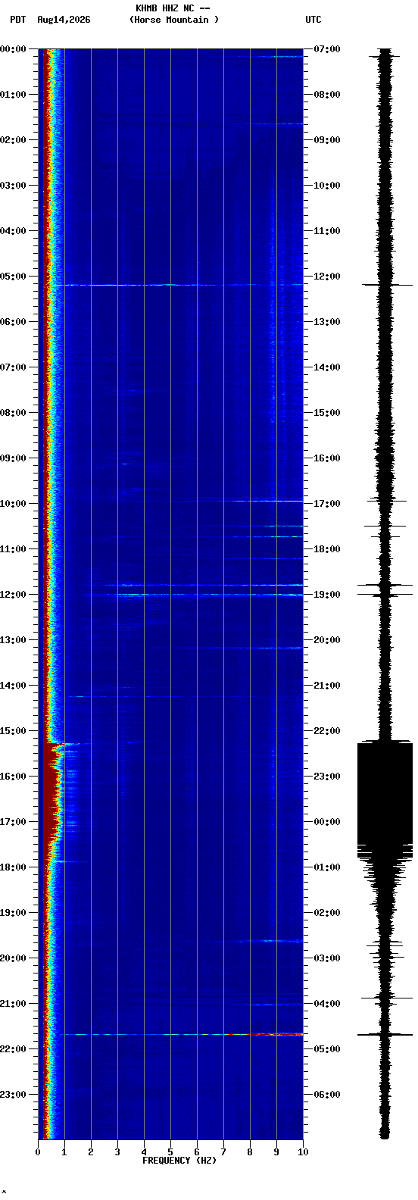Click the 23:00 UTC label on right axis
The height and width of the screenshot is (1200, 418).
(x=327, y=777)
